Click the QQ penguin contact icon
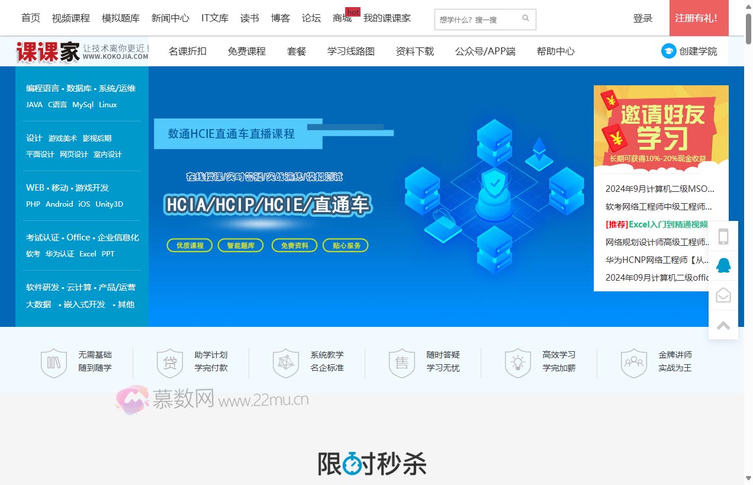This screenshot has height=485, width=753. (x=723, y=265)
